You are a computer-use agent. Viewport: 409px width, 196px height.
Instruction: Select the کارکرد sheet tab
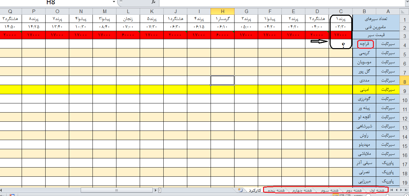(255, 190)
